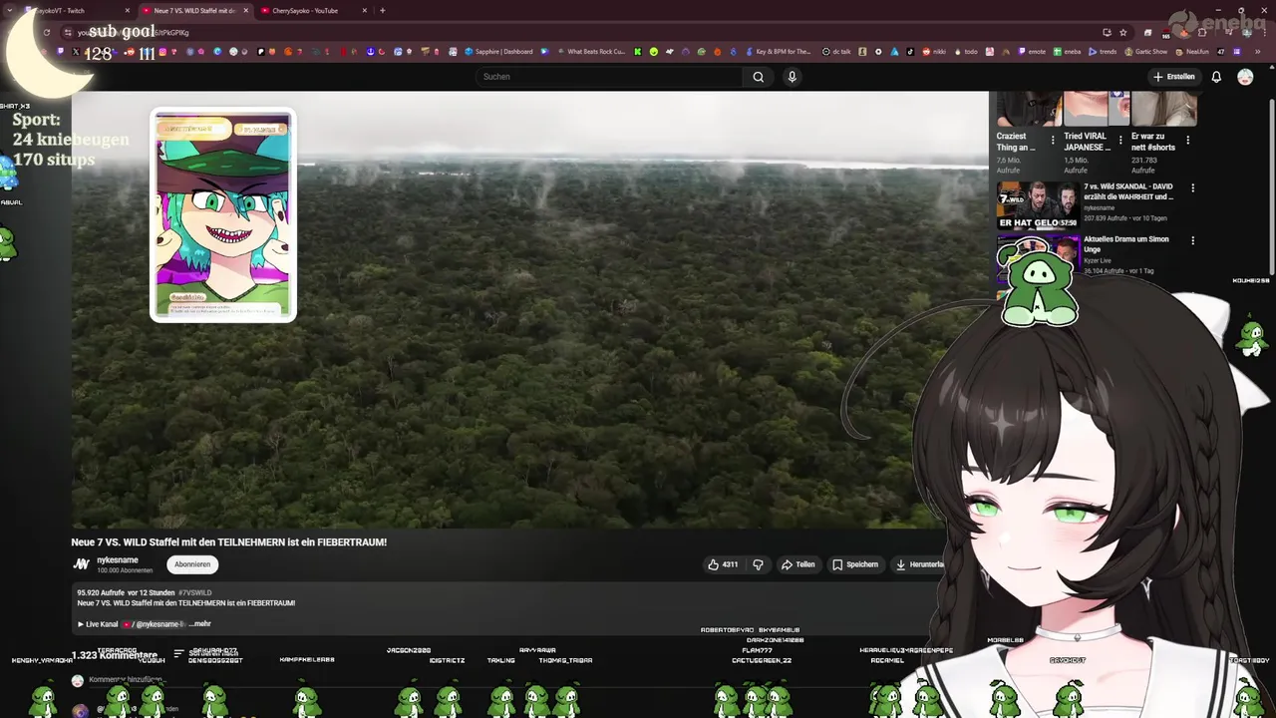Click the YouTube search field labeled Suchen
The width and height of the screenshot is (1276, 718).
pos(608,77)
